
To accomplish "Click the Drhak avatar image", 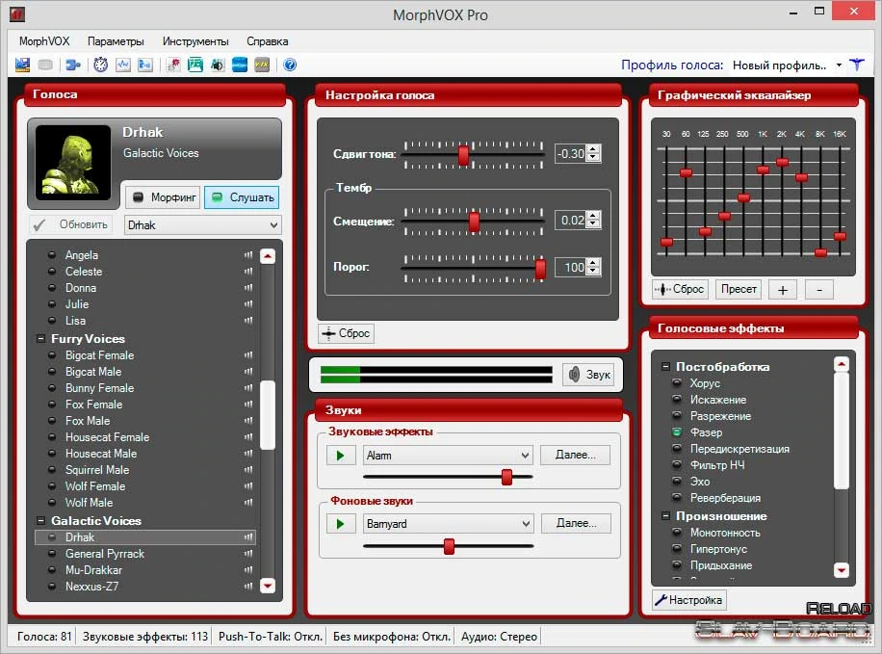I will coord(72,163).
